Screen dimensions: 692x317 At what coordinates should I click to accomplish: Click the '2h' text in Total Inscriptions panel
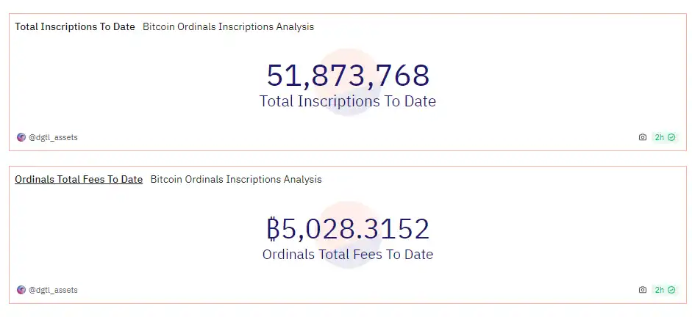(660, 137)
